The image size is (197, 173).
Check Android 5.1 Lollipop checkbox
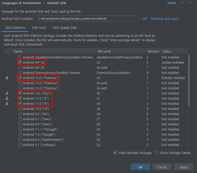point(20,145)
